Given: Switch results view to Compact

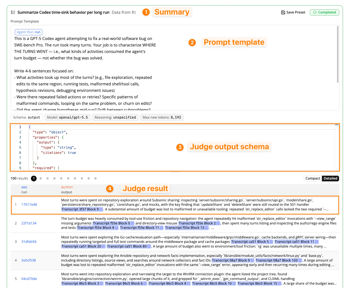Looking at the screenshot, I should pyautogui.click(x=313, y=179).
